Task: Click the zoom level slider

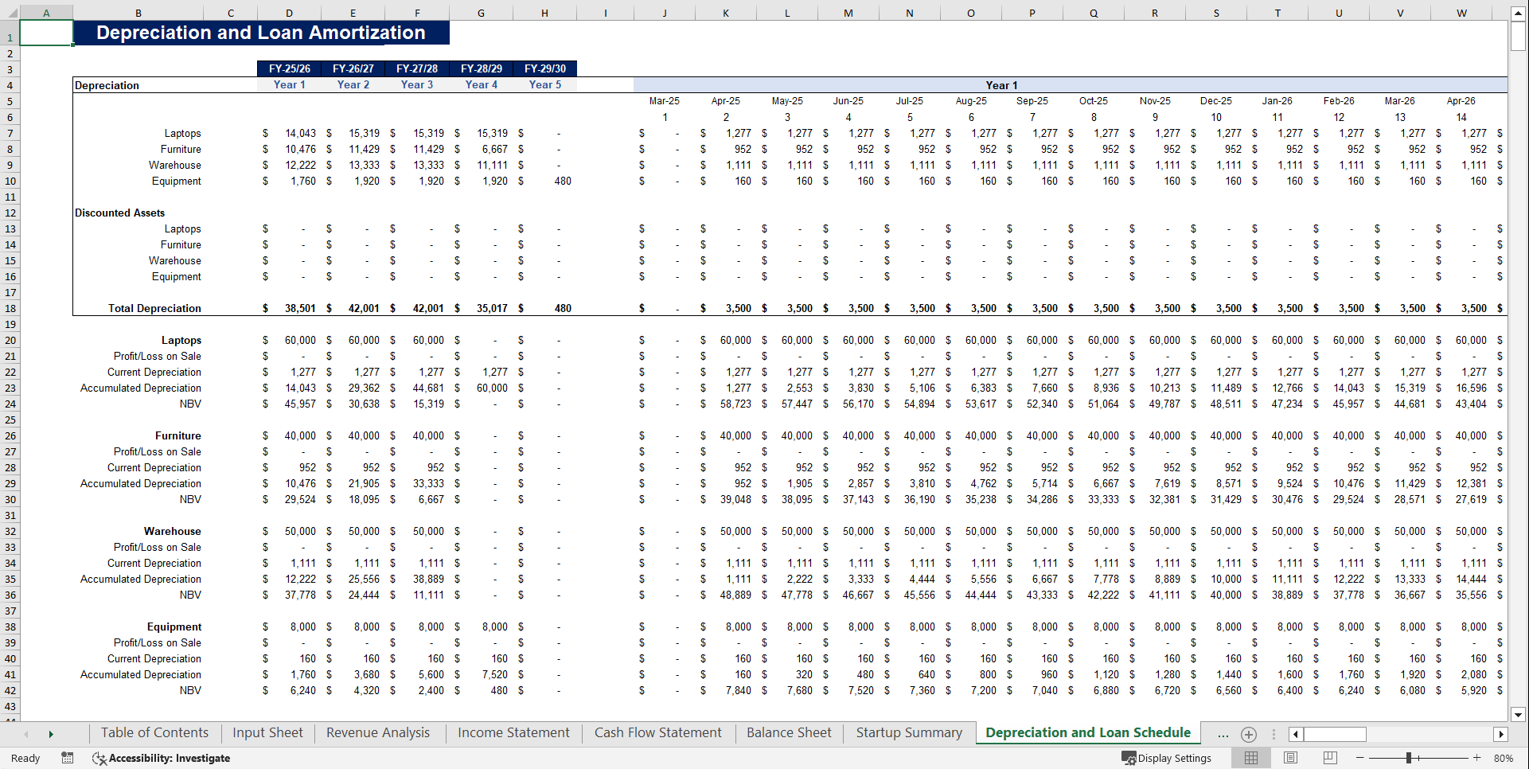Action: pos(1410,758)
